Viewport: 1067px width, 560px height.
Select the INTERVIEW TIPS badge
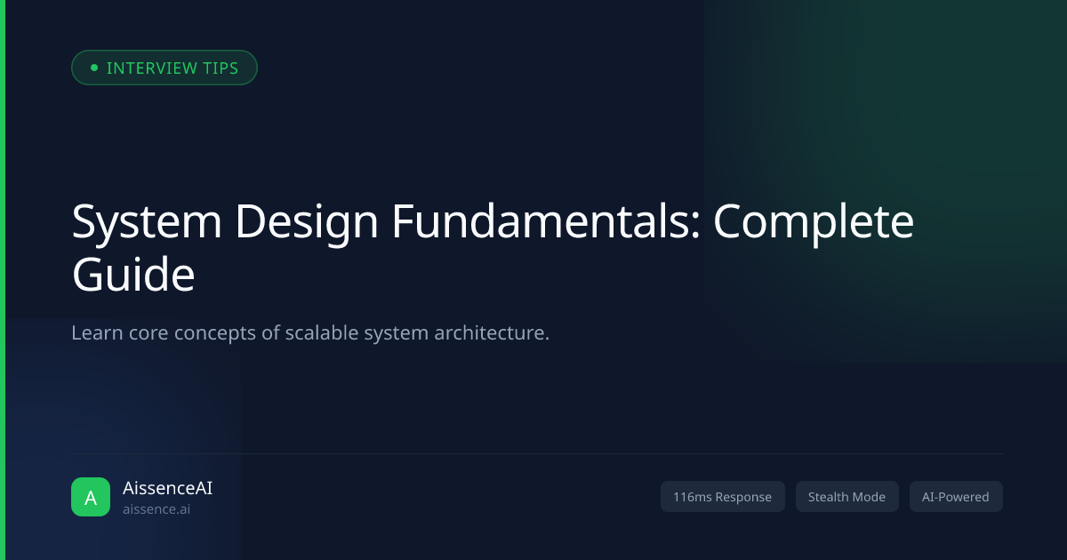(x=164, y=68)
